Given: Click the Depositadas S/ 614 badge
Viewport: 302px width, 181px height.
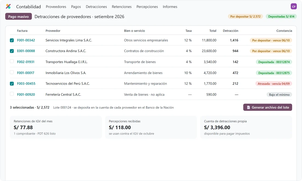Looking at the screenshot, I should click(281, 16).
